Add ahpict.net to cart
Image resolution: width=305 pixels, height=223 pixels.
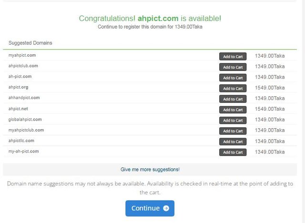click(x=233, y=110)
